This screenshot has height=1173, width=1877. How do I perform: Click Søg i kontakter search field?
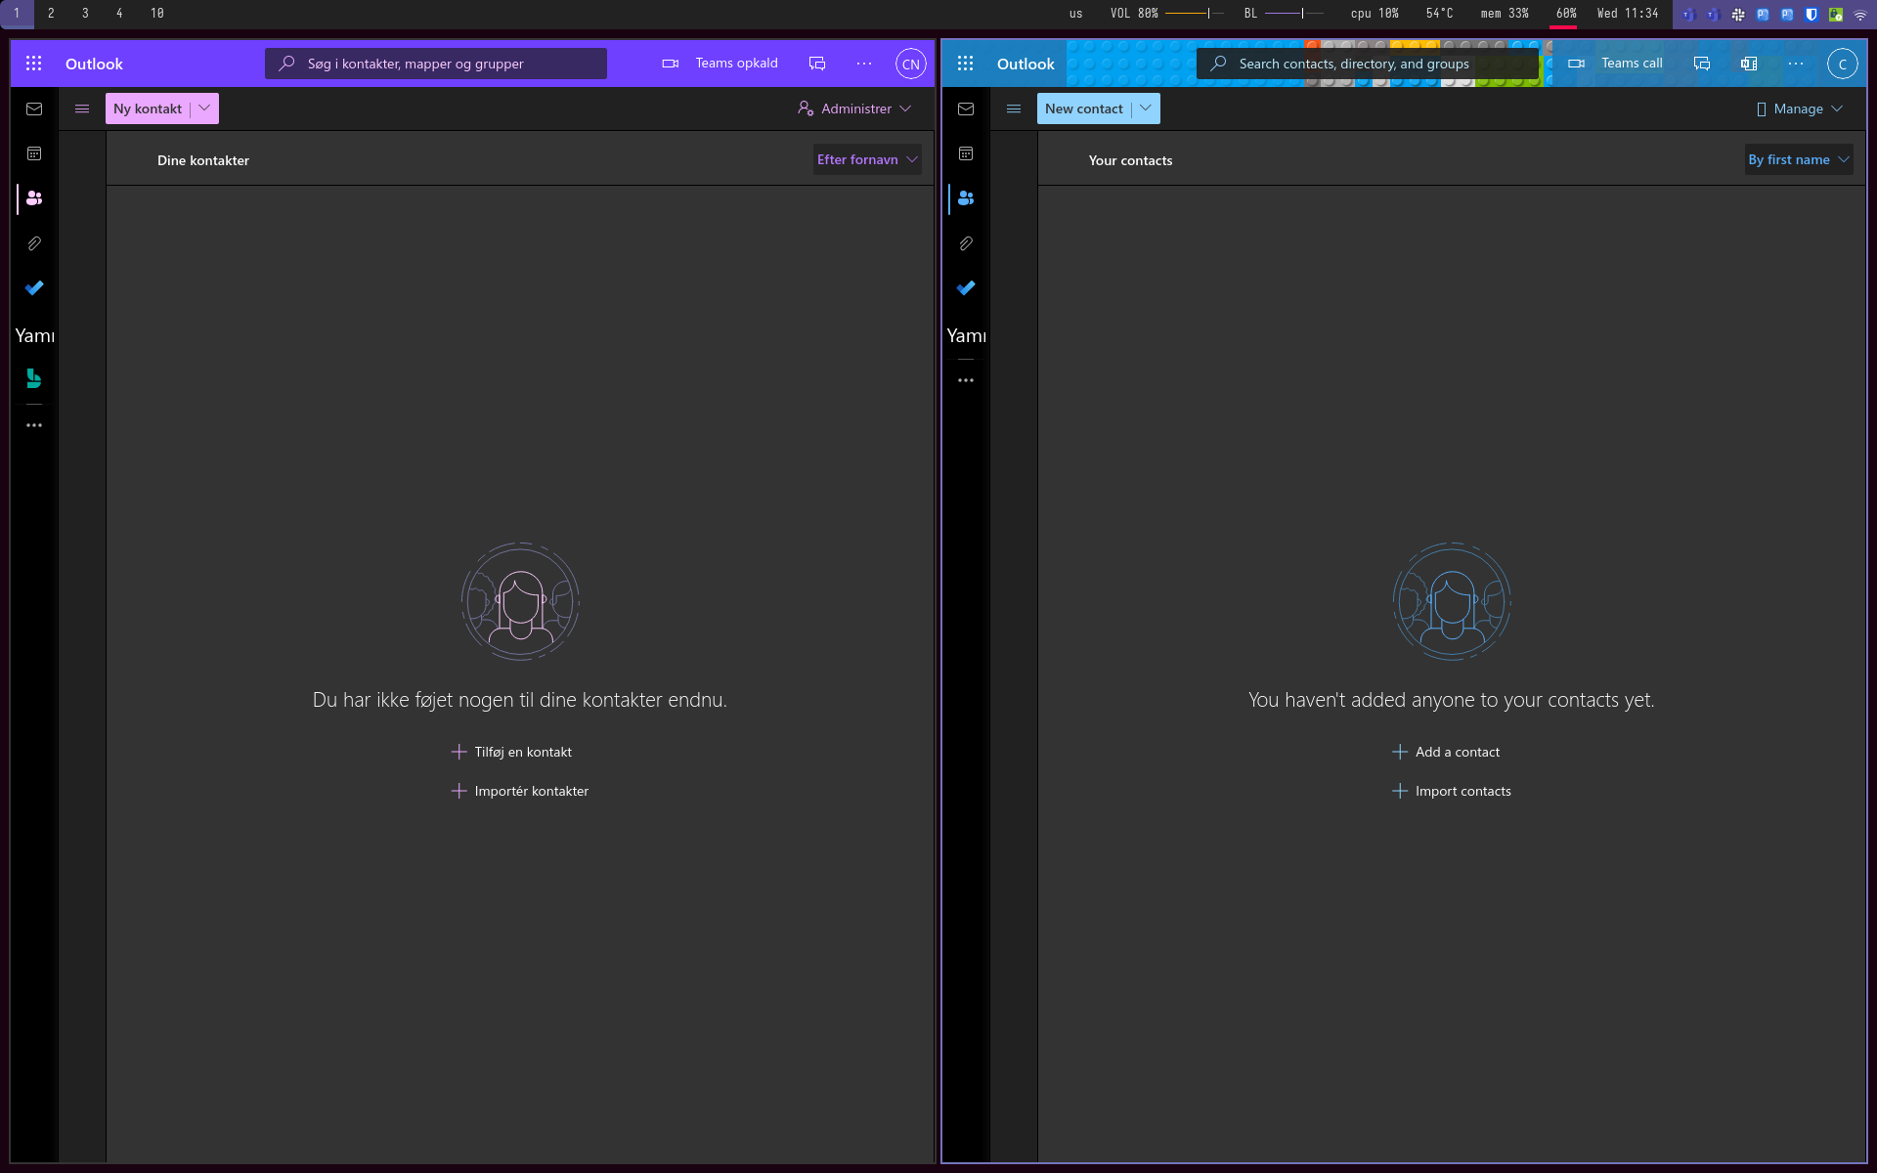[436, 64]
